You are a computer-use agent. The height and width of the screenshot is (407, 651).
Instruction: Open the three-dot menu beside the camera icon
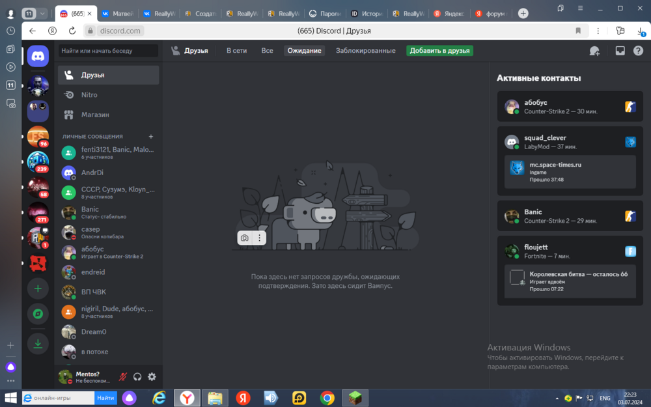coord(259,238)
